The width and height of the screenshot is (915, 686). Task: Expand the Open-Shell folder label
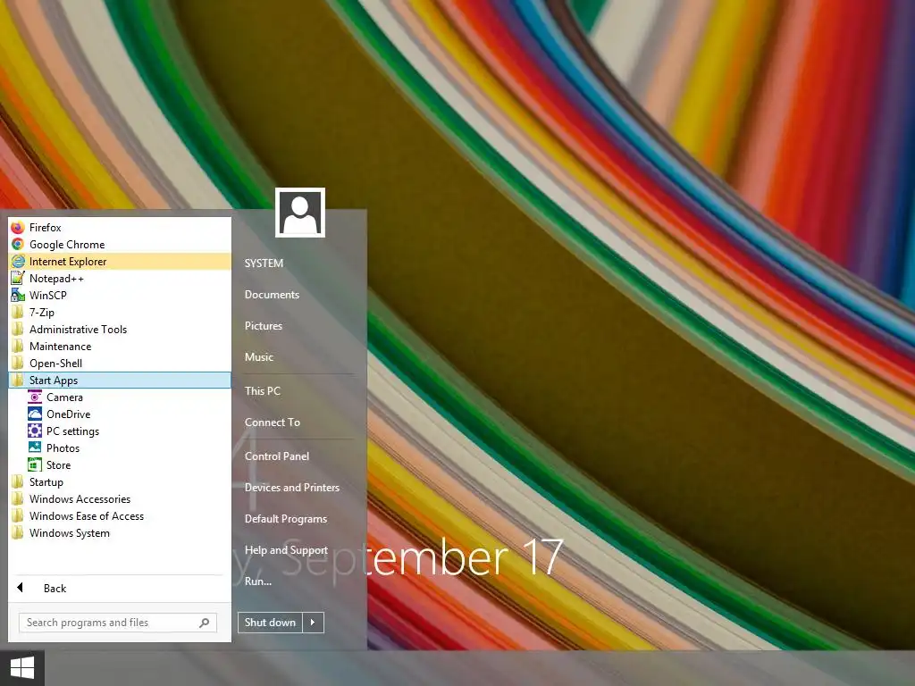click(56, 364)
